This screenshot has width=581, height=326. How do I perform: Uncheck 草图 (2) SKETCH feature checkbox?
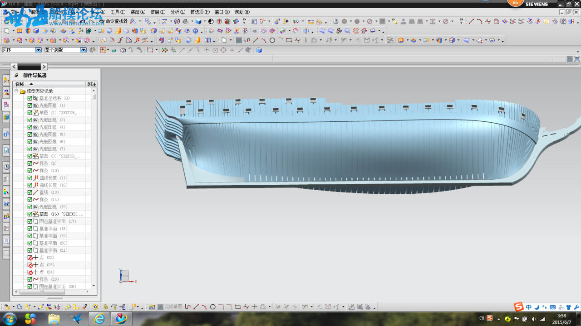tap(30, 113)
